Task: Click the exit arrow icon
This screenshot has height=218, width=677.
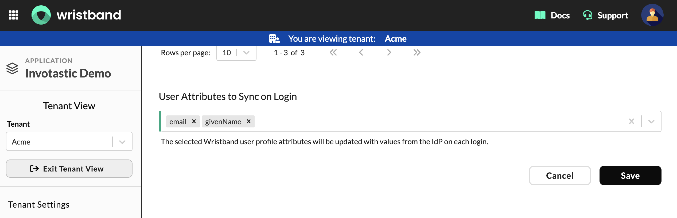Action: tap(34, 169)
